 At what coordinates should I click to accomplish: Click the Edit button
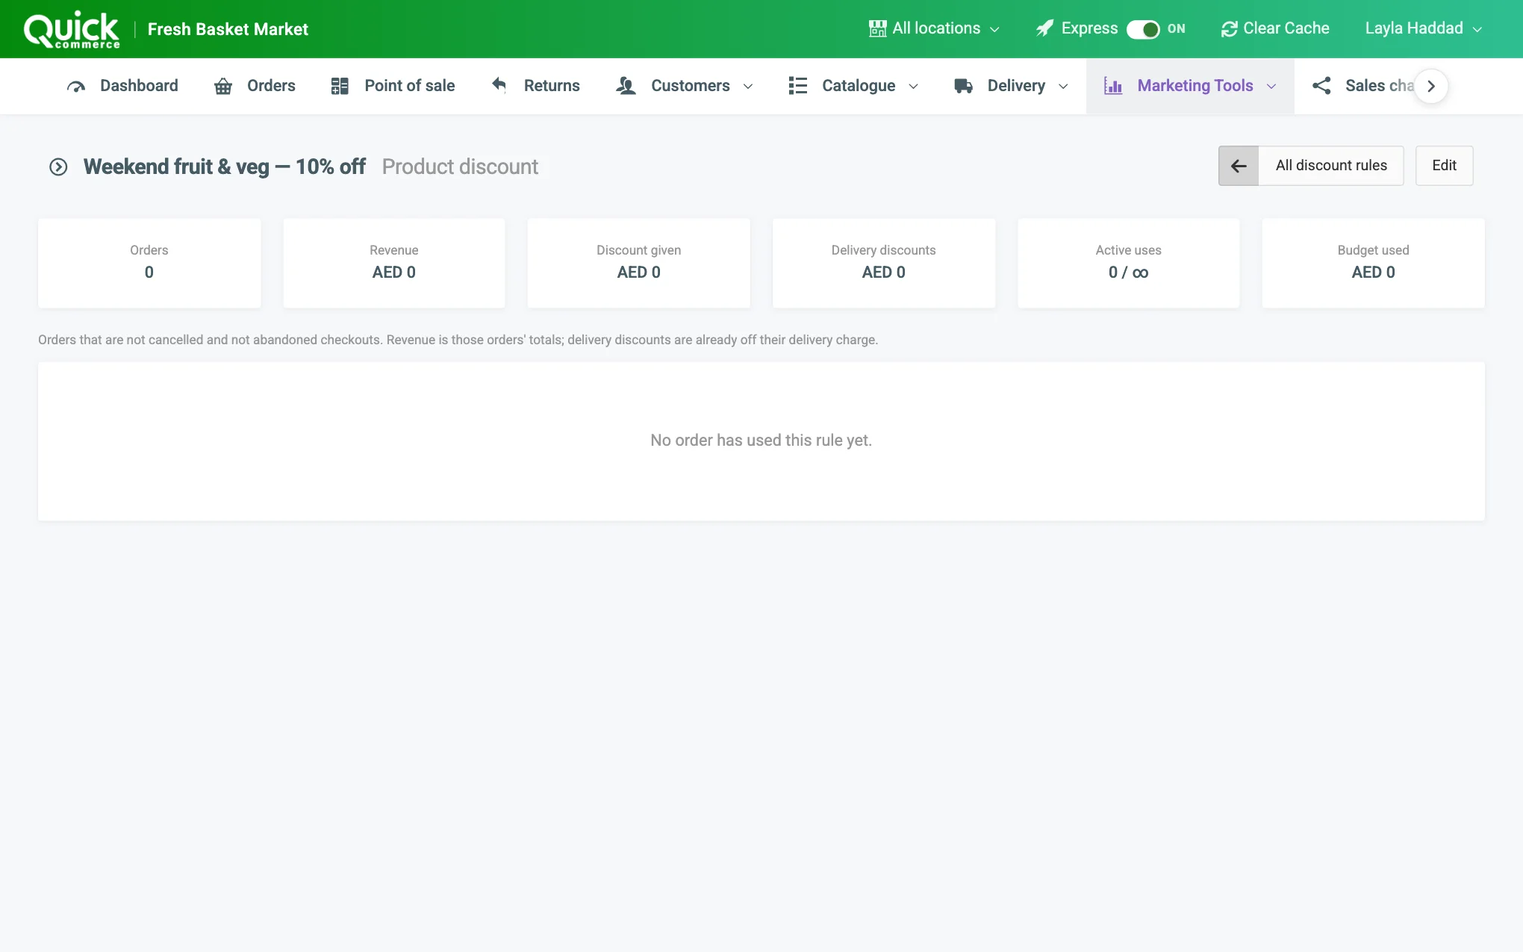click(1444, 166)
